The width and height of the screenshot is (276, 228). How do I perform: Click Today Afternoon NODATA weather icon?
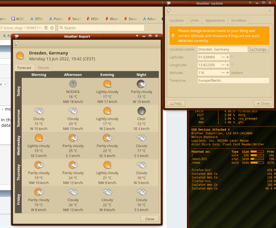[73, 84]
